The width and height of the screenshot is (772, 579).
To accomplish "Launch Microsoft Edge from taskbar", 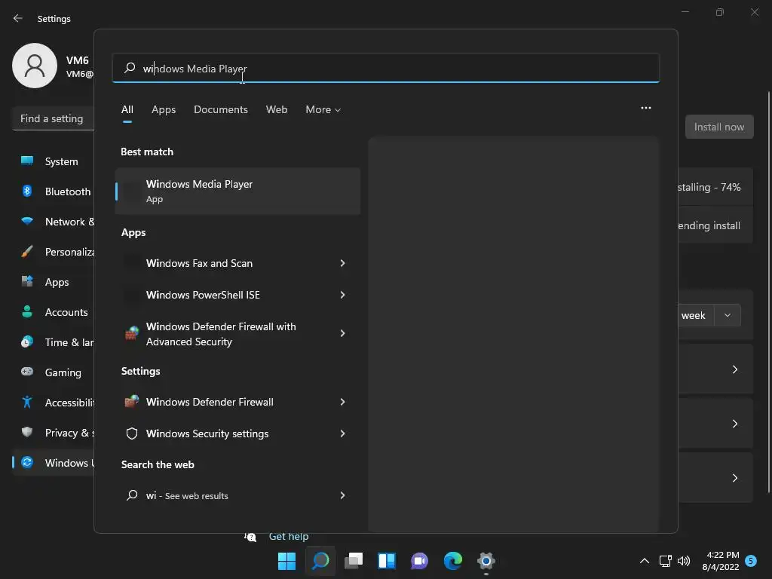I will tap(453, 561).
